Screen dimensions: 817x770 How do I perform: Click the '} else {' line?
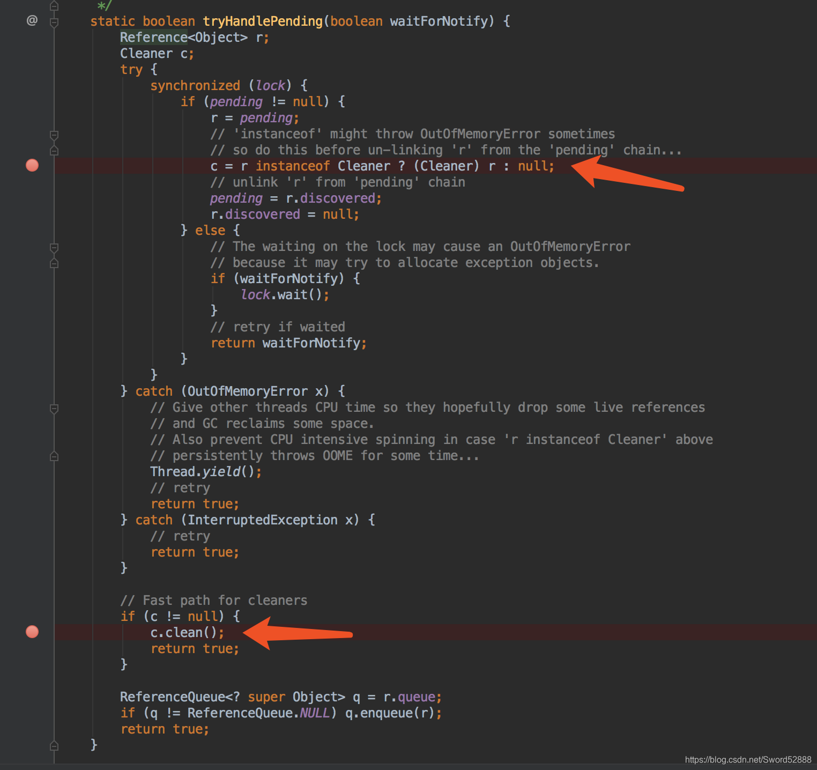(x=210, y=230)
